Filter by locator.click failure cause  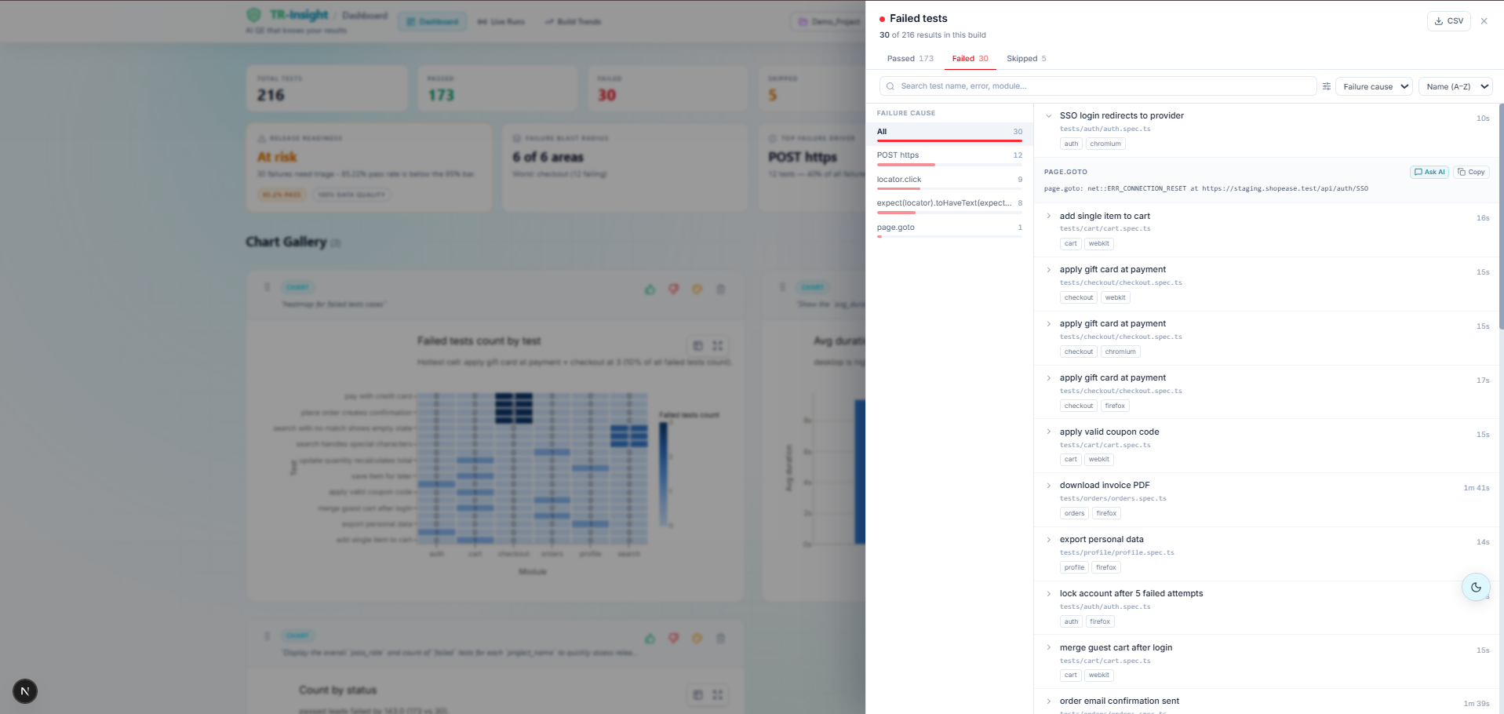coord(949,180)
